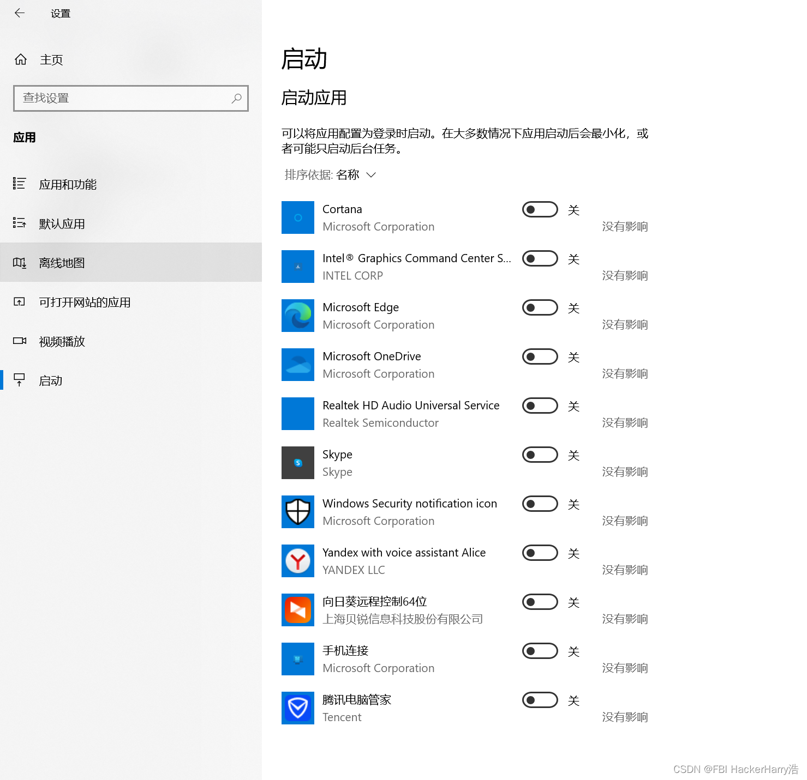
Task: Click Windows Security notification icon name text
Action: click(410, 504)
